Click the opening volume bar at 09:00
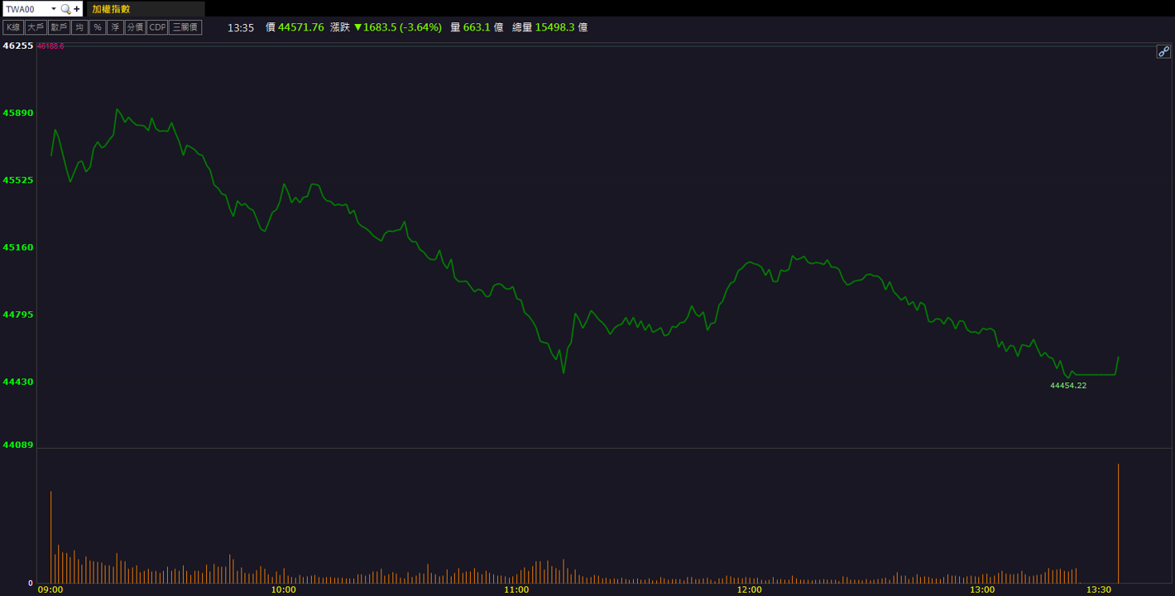Viewport: 1175px width, 596px height. (x=50, y=537)
